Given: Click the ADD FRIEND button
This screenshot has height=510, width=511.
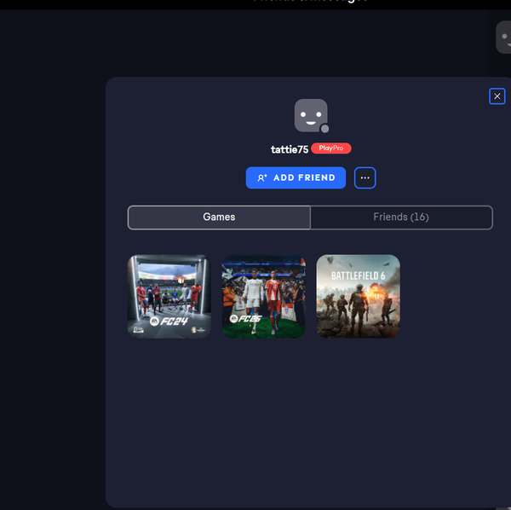Looking at the screenshot, I should [296, 178].
